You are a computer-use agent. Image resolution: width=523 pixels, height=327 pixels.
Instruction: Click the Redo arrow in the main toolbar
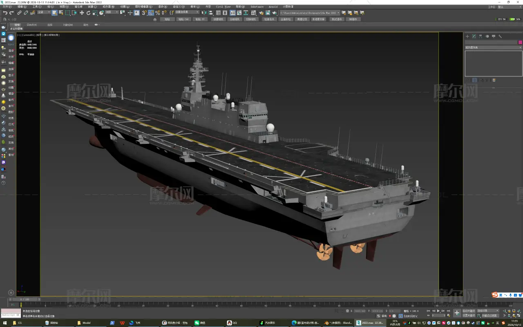pyautogui.click(x=11, y=13)
